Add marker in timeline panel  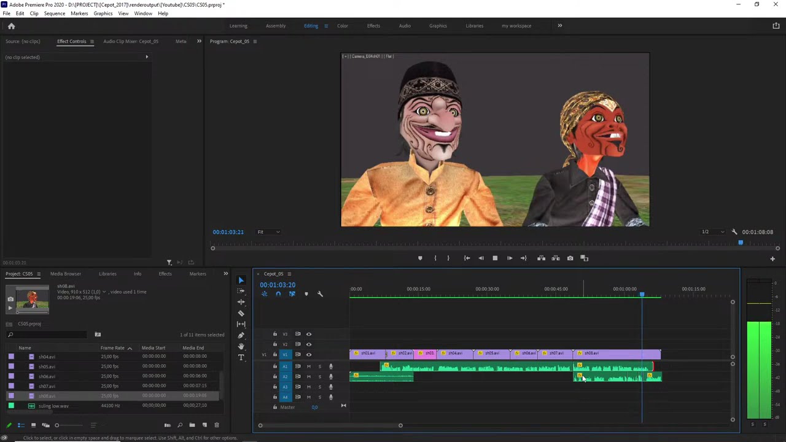click(306, 294)
